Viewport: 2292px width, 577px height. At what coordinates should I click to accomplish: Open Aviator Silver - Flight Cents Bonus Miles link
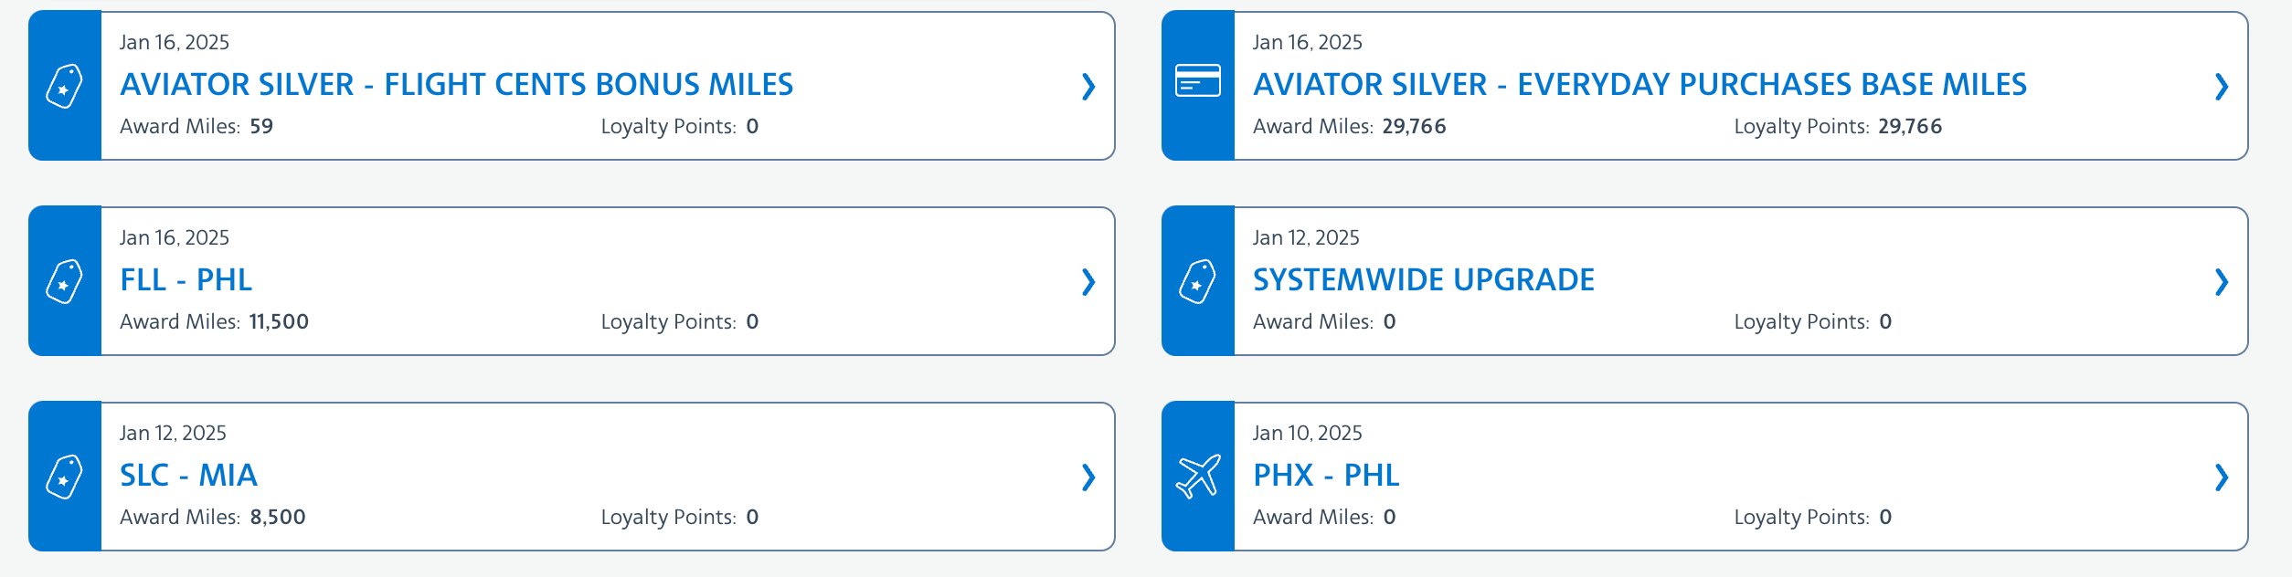tap(456, 85)
